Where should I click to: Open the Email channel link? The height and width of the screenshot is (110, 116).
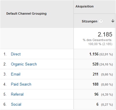pos(16,74)
